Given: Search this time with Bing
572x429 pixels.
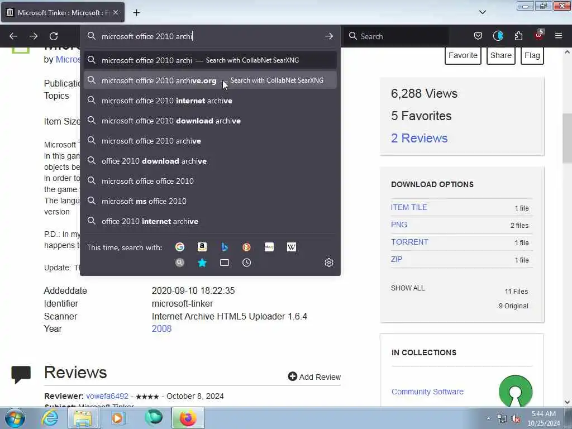Looking at the screenshot, I should pyautogui.click(x=225, y=247).
